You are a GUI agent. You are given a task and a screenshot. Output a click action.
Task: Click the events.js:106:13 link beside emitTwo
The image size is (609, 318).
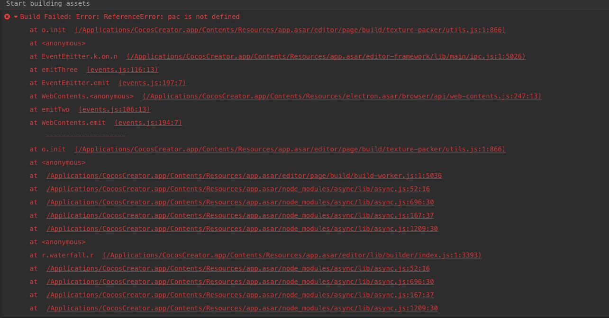click(x=114, y=109)
